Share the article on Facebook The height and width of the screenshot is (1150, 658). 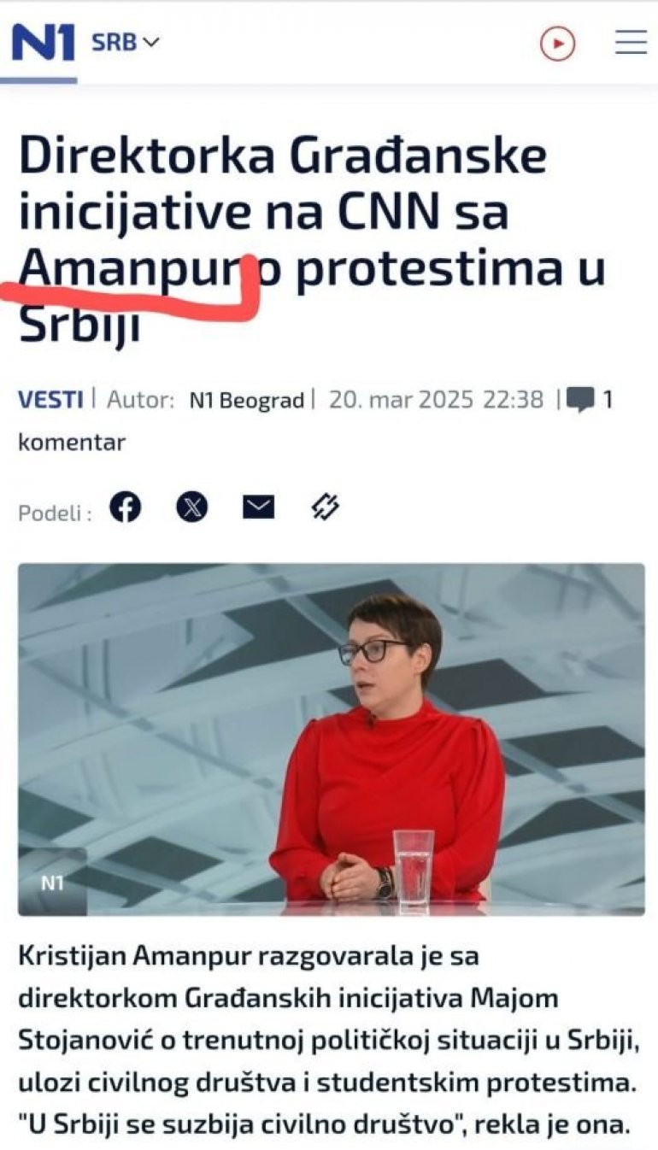(x=126, y=508)
